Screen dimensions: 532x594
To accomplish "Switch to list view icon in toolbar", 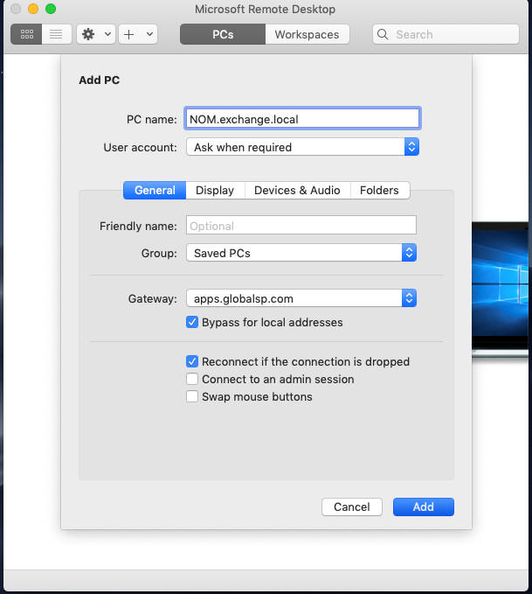I will (55, 34).
